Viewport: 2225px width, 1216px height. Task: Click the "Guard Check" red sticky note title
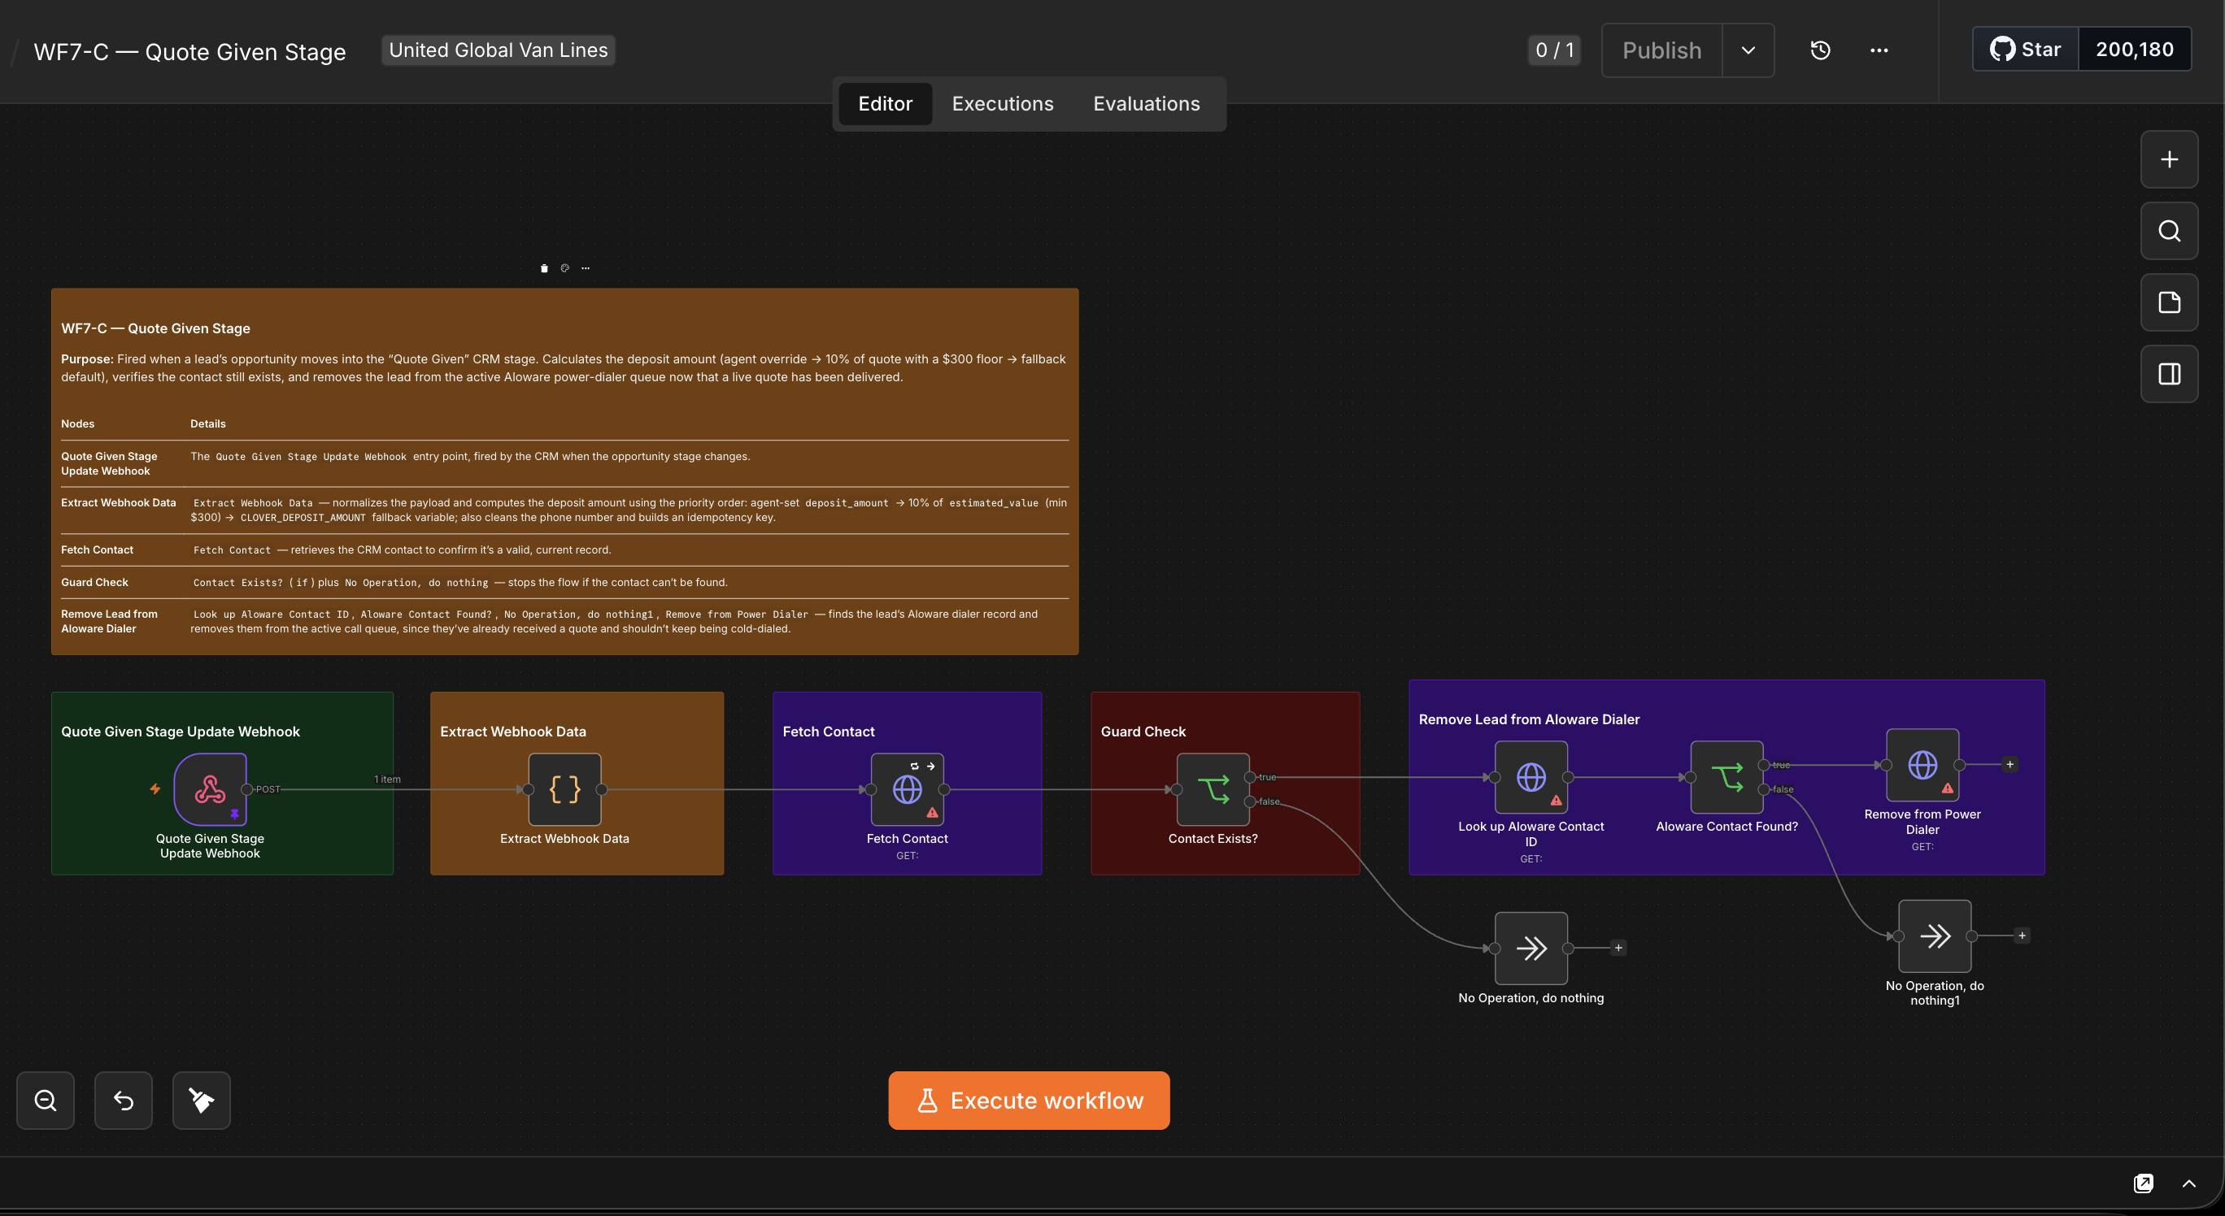pyautogui.click(x=1143, y=732)
